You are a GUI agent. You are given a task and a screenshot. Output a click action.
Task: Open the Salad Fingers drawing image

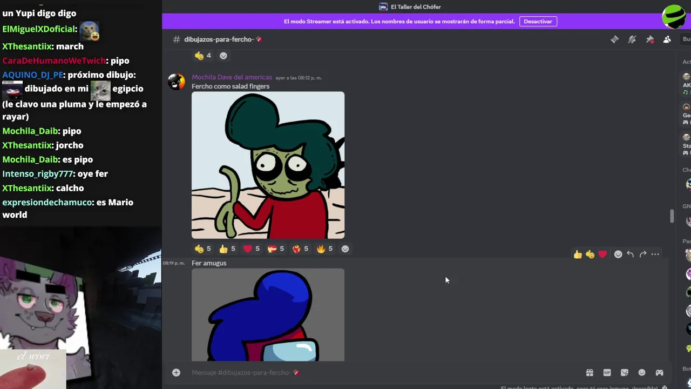point(268,165)
